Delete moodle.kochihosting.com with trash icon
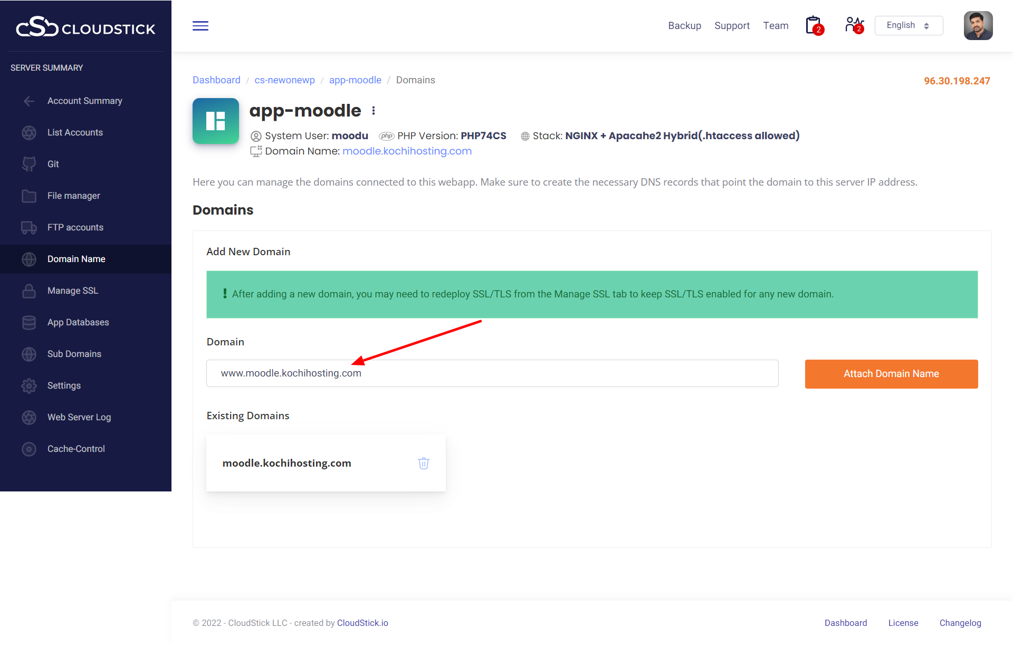This screenshot has height=647, width=1013. [424, 463]
